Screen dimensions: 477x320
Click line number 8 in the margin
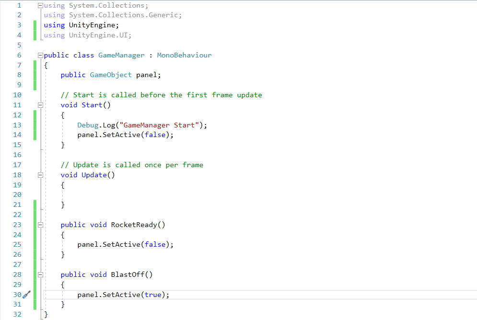(x=19, y=75)
